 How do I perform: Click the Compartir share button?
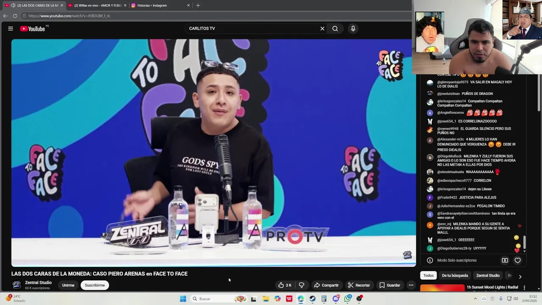326,285
